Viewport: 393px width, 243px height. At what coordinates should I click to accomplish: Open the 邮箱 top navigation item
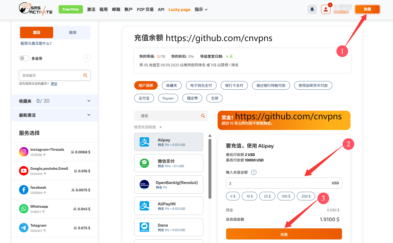click(116, 9)
